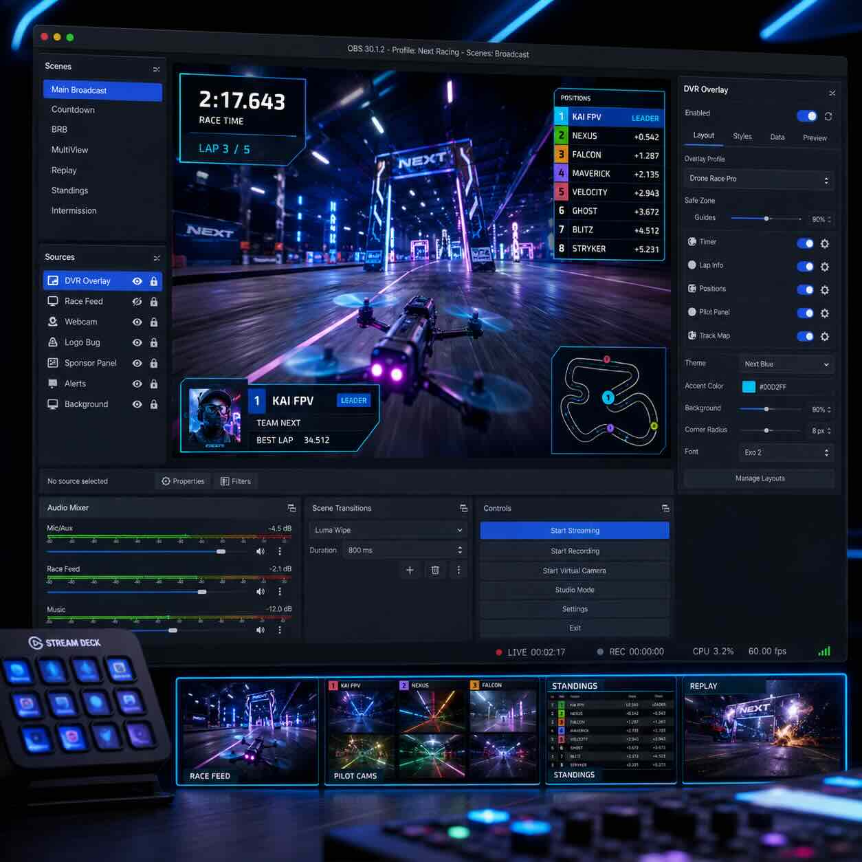Open Race Feed channel options menu
The height and width of the screenshot is (862, 862).
point(280,591)
